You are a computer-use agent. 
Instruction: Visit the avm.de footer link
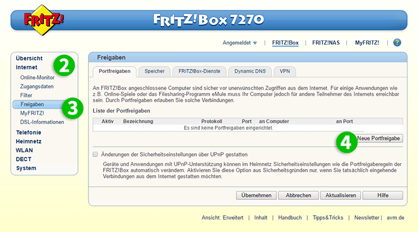pyautogui.click(x=396, y=218)
